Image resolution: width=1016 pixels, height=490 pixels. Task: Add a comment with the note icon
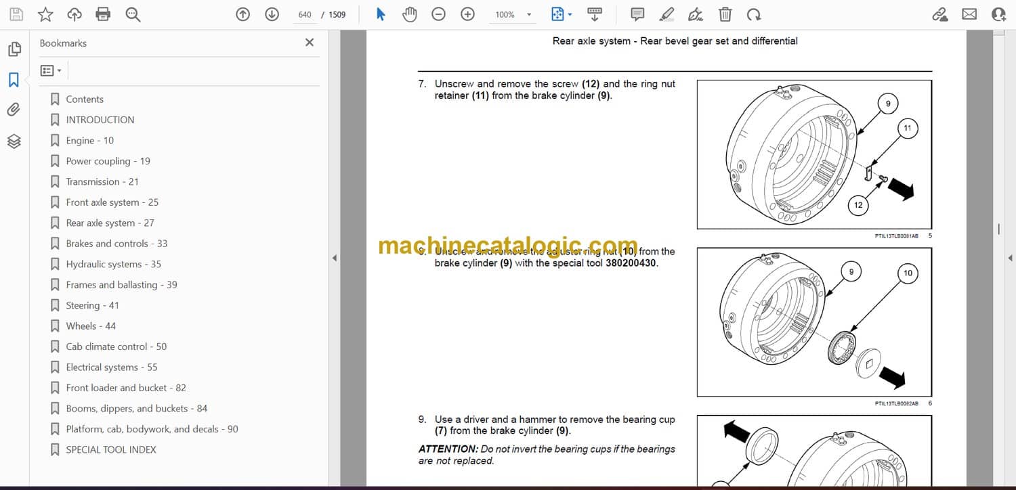[637, 14]
